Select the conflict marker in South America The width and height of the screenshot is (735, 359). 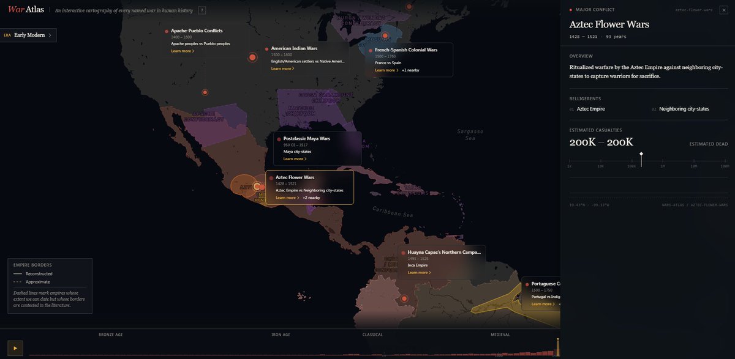(404, 298)
